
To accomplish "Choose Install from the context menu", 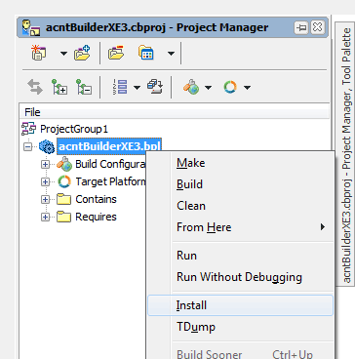I will click(241, 305).
